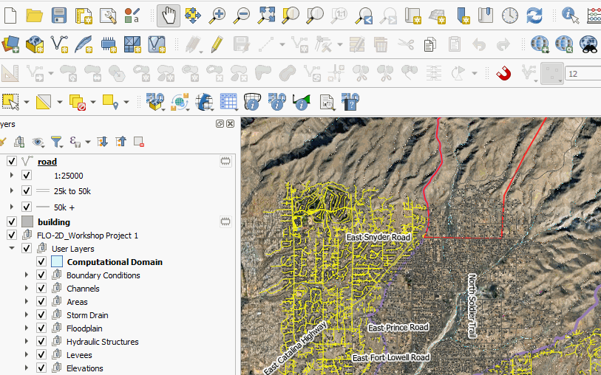Toggle visibility of the building layer

pyautogui.click(x=12, y=222)
